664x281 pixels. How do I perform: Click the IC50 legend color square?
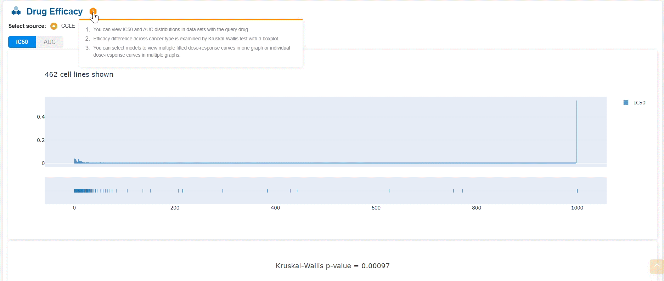click(626, 103)
